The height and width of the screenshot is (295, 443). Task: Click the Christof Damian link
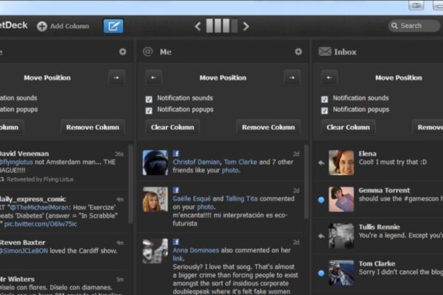[x=196, y=162]
